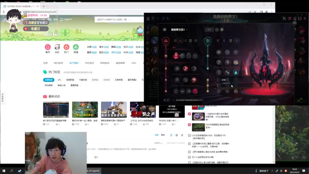Filter by the DOTA2 tag
Viewport: 309px width, 174px height.
tap(95, 80)
